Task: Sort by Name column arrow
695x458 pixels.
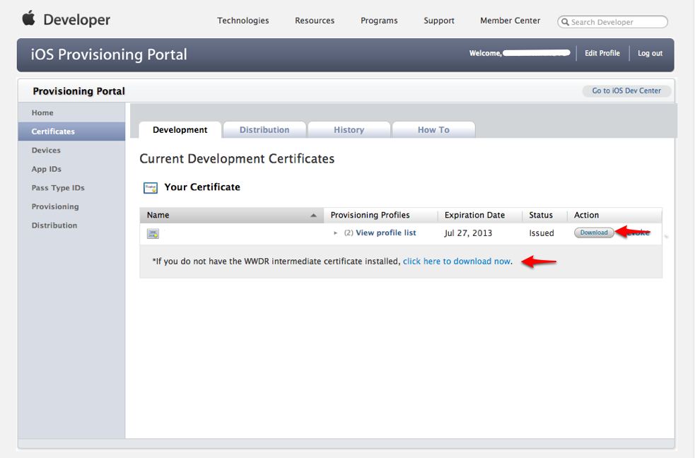Action: click(x=313, y=216)
